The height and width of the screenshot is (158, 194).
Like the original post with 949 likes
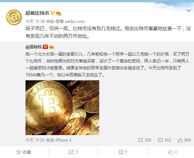coord(184,140)
